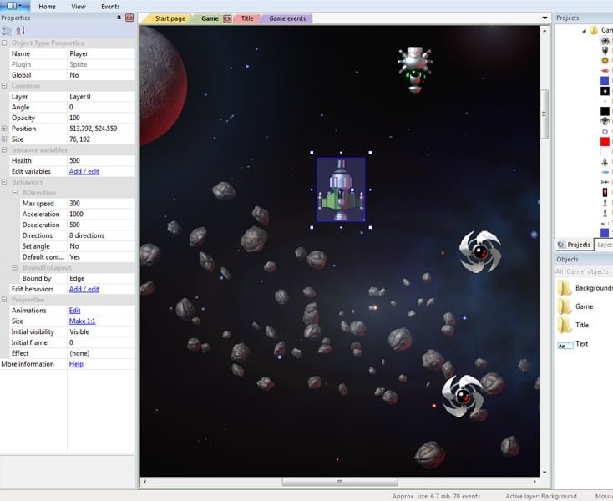Viewport: 613px width, 501px height.
Task: Sort properties alphabetically (A-Z icon)
Action: tap(20, 31)
